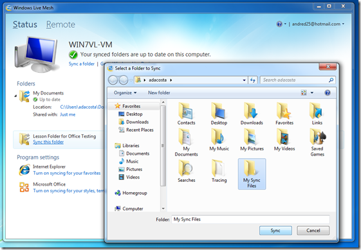Click Sync this folder link
Image resolution: width=361 pixels, height=250 pixels.
point(48,142)
